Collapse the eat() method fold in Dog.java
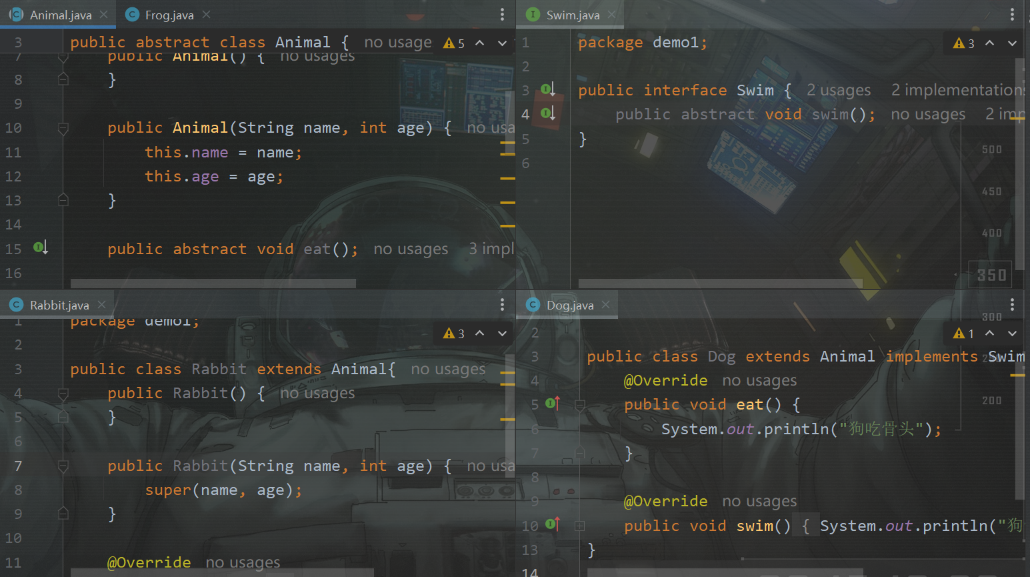 (580, 405)
